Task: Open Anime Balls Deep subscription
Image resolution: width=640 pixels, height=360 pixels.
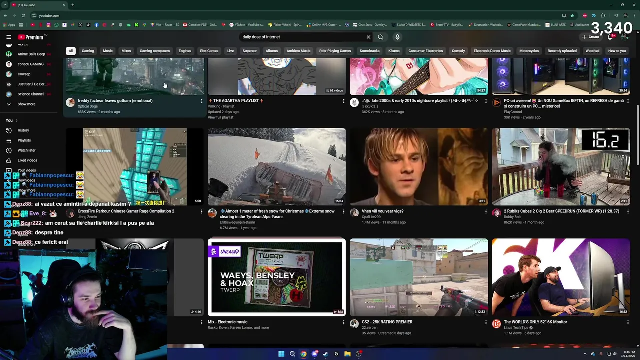Action: point(31,54)
